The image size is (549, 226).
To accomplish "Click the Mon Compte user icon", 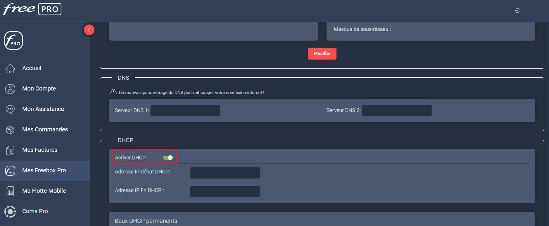I will (x=10, y=89).
